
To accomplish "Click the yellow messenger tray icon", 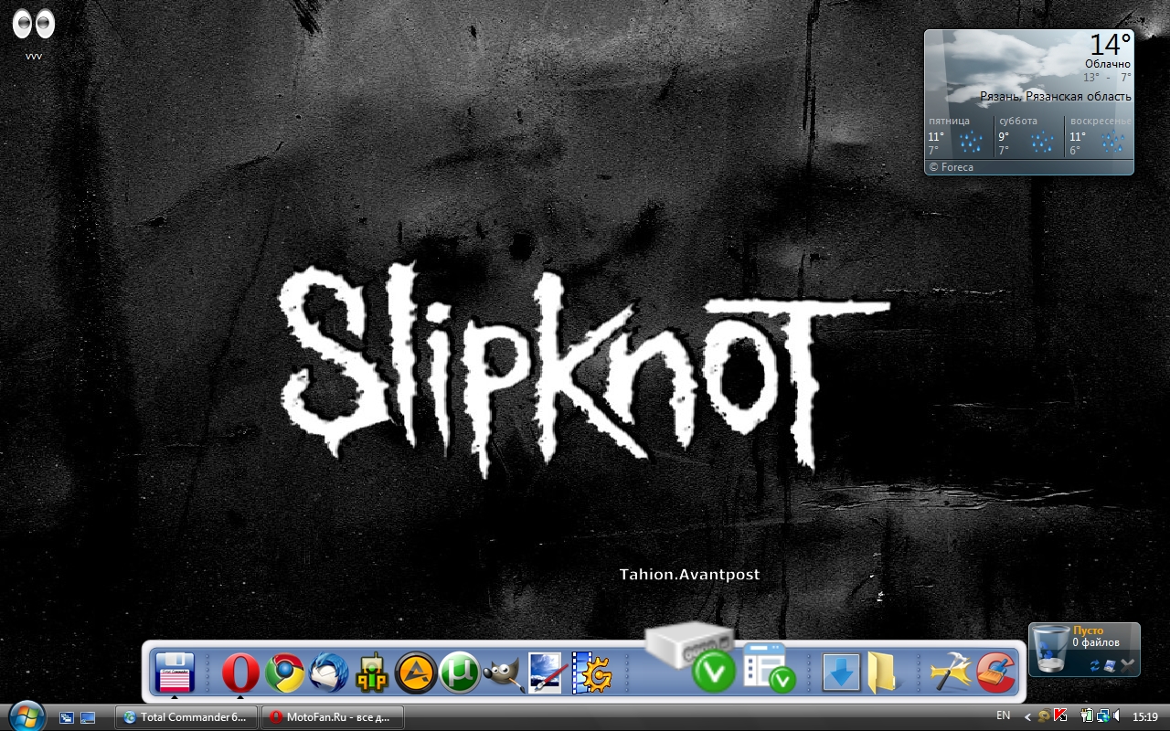I will (x=1044, y=716).
